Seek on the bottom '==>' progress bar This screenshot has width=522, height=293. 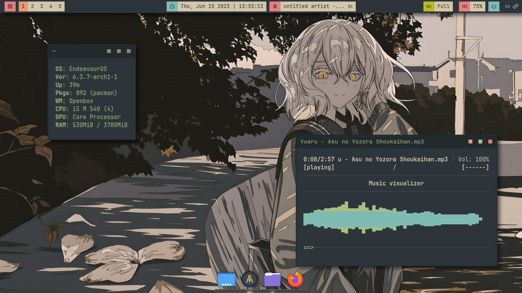396,248
